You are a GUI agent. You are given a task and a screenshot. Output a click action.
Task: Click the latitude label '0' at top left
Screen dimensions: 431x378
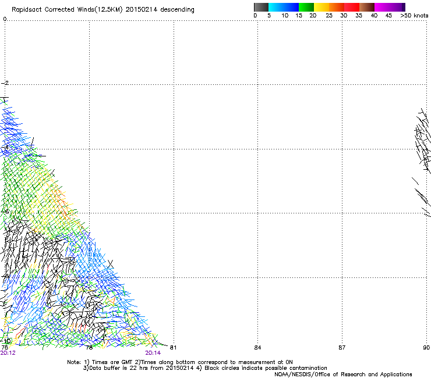tap(5, 19)
